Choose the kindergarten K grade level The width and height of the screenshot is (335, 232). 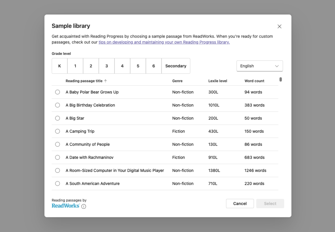[59, 66]
